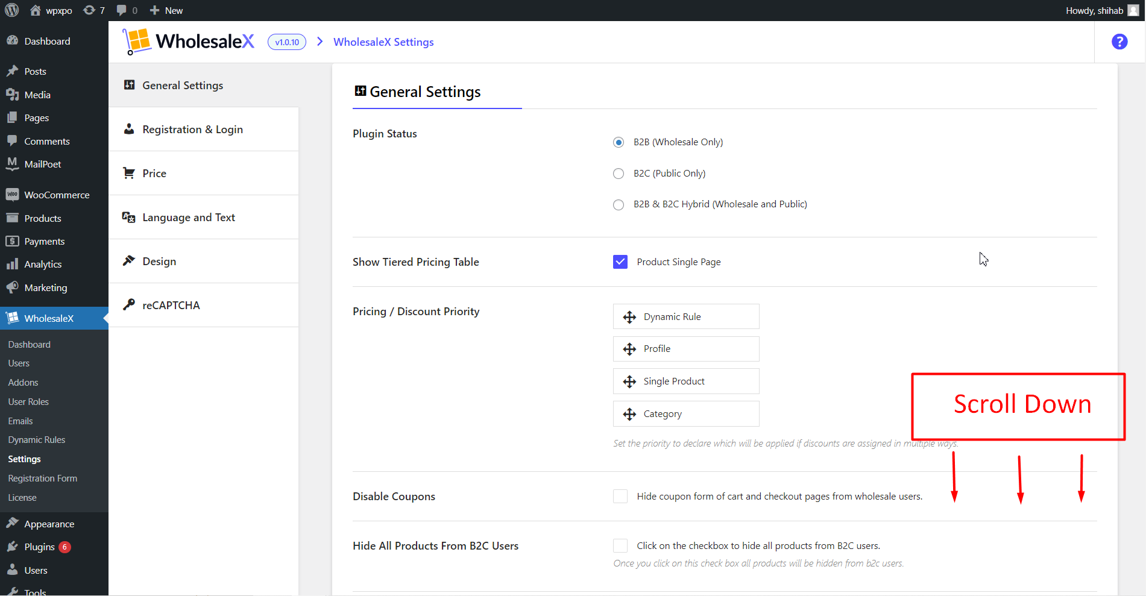The width and height of the screenshot is (1146, 596).
Task: Open Emails submenu item
Action: pyautogui.click(x=20, y=421)
